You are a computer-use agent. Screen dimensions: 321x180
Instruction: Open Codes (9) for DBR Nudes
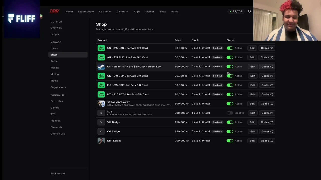coord(267,140)
